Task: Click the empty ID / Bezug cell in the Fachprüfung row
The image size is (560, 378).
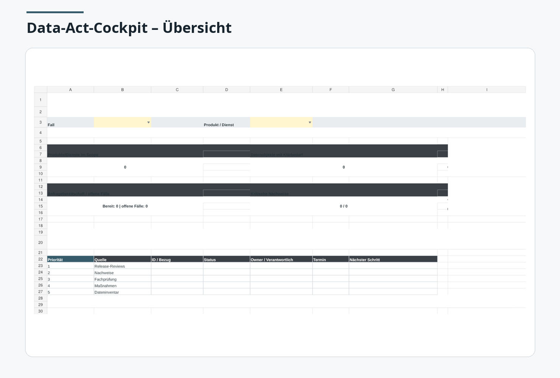Action: pyautogui.click(x=177, y=279)
